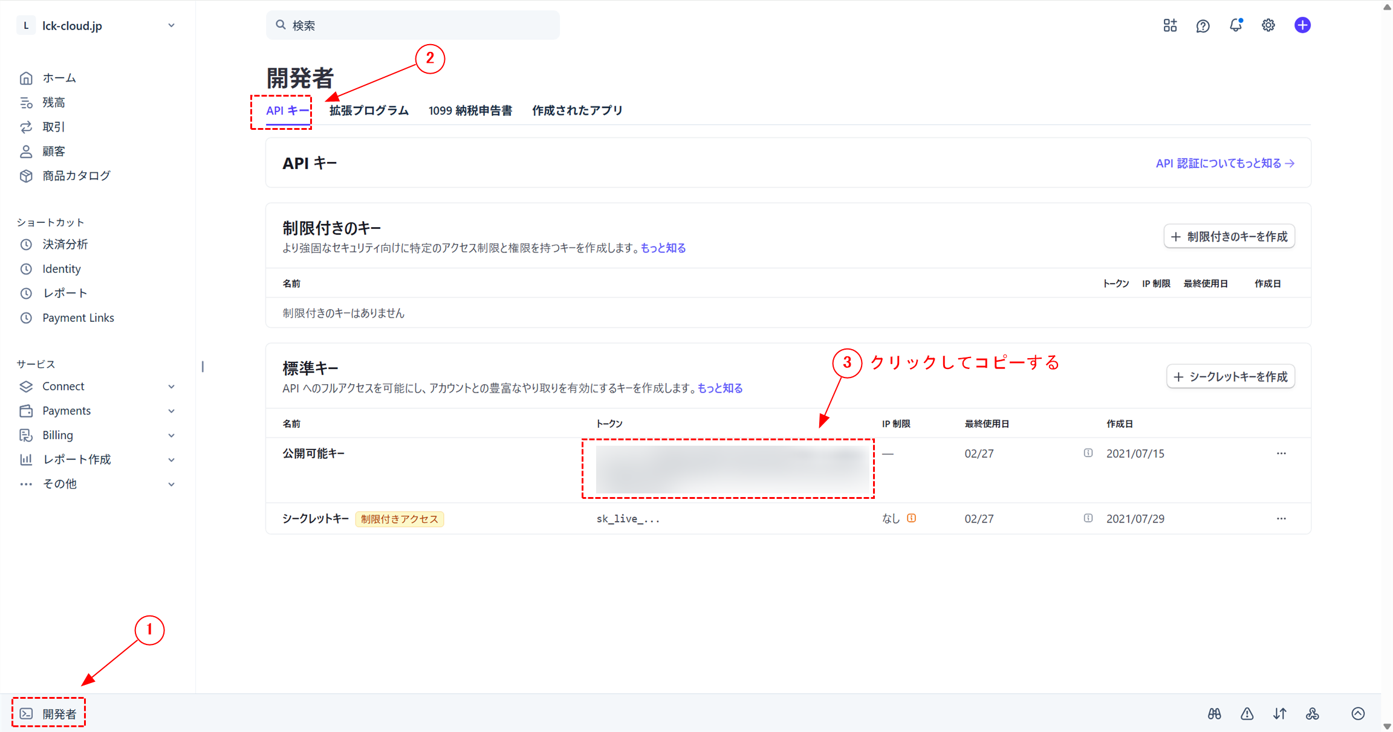Screen dimensions: 1393x732
Task: Open the Identity shortcut
Action: click(50, 269)
